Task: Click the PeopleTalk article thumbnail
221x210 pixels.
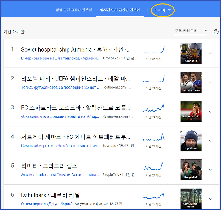Action: point(191,170)
